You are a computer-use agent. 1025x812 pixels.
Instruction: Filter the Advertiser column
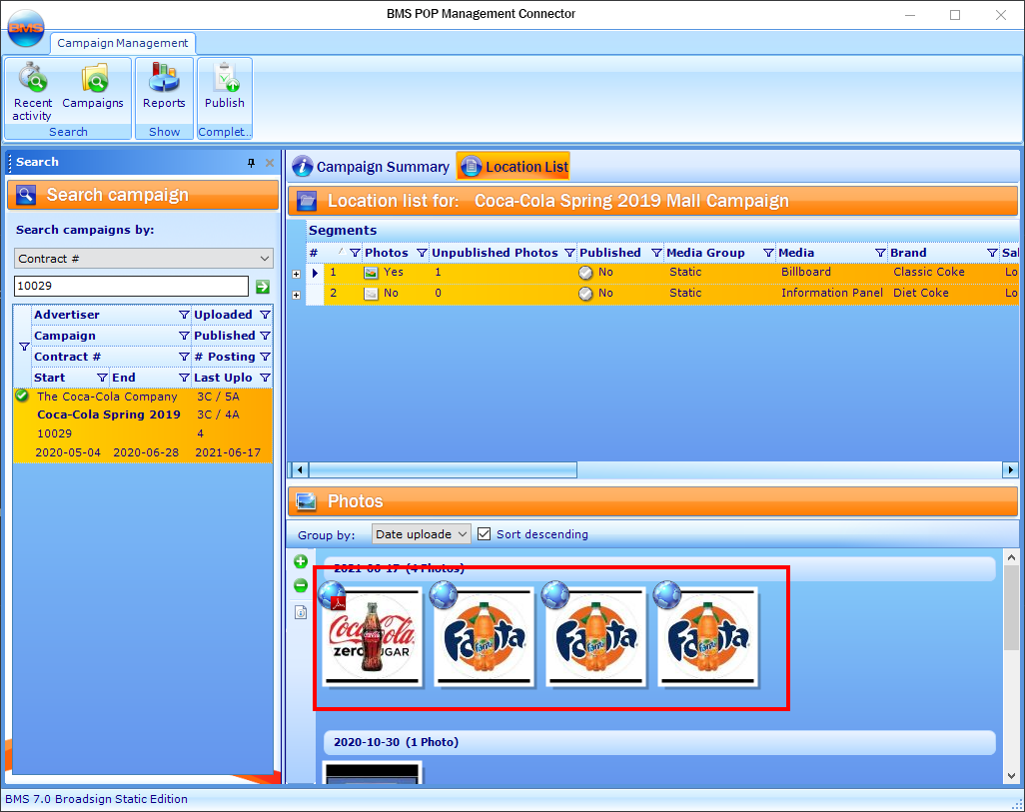coord(185,315)
